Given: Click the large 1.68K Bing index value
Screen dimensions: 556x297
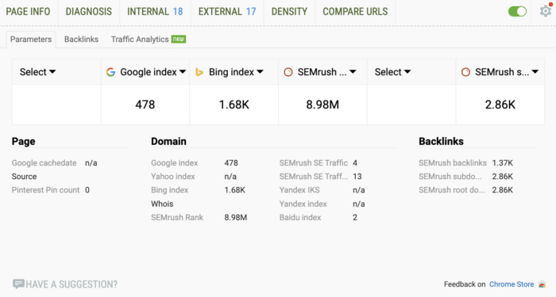Looking at the screenshot, I should tap(234, 105).
